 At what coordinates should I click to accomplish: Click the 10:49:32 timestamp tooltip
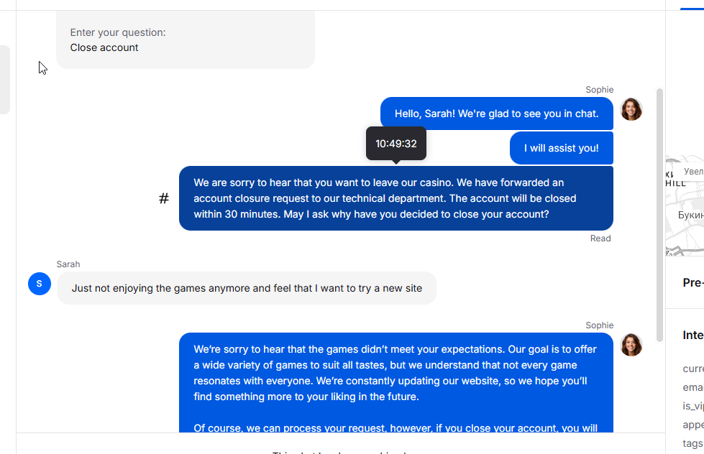click(396, 144)
